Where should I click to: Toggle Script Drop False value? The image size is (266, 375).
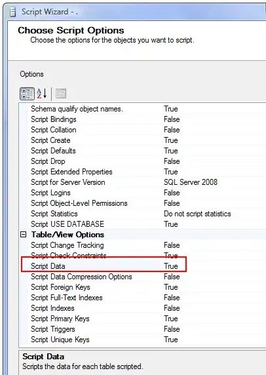point(172,161)
